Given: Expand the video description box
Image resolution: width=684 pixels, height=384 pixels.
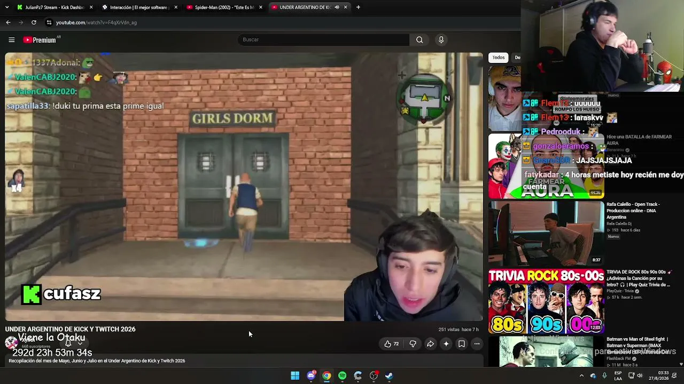Looking at the screenshot, I should [244, 361].
